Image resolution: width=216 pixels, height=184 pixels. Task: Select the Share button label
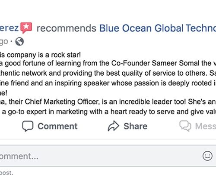pos(136,126)
